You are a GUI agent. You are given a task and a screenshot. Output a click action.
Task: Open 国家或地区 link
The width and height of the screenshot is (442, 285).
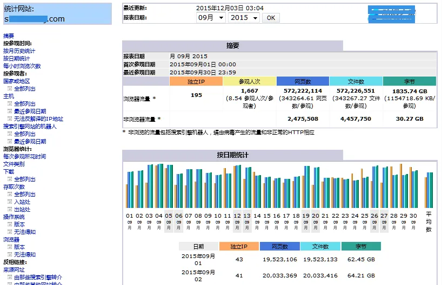pyautogui.click(x=16, y=81)
